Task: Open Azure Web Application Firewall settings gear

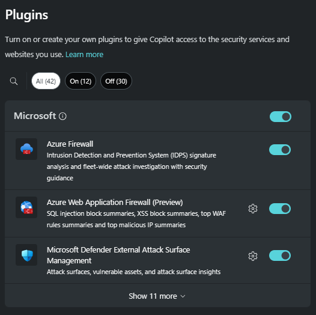Action: pyautogui.click(x=253, y=209)
